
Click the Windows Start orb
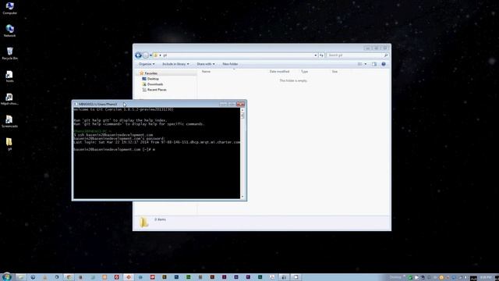point(7,277)
